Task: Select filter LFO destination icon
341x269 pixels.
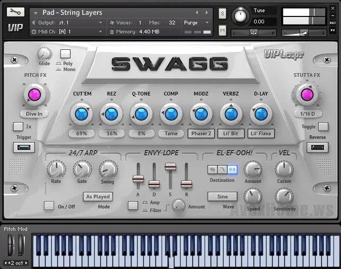Action: click(x=222, y=169)
